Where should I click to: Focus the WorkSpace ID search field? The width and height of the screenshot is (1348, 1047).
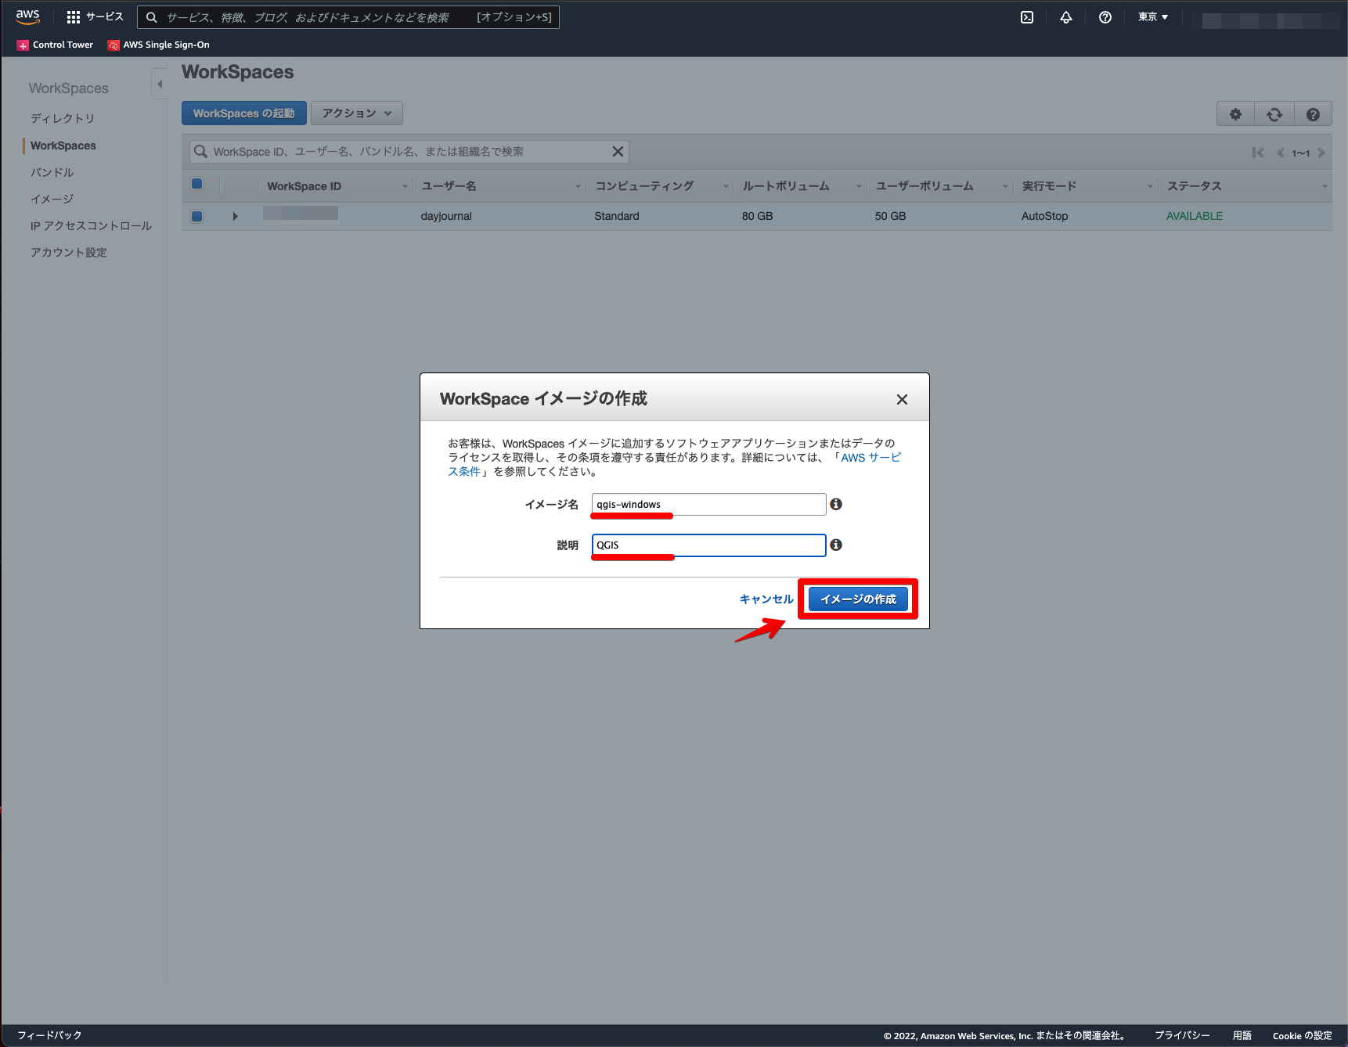(409, 152)
